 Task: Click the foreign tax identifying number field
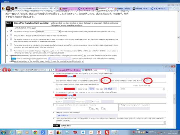click(134, 108)
